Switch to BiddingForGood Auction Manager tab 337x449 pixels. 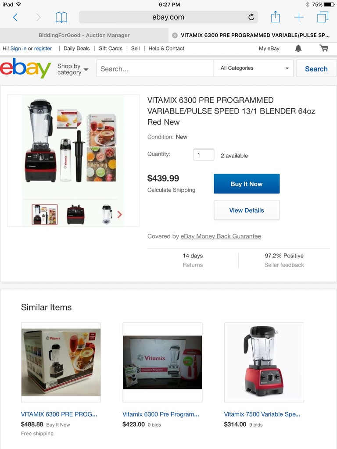click(x=84, y=35)
